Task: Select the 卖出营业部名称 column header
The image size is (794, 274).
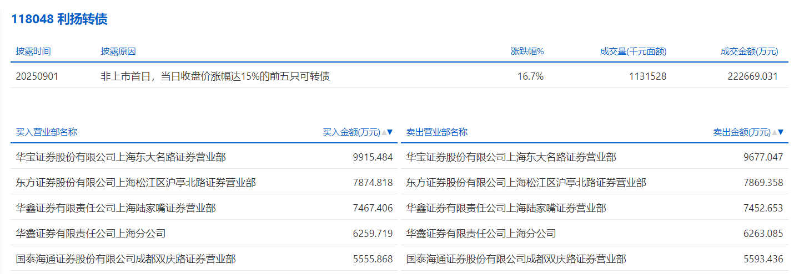Action: coord(437,132)
